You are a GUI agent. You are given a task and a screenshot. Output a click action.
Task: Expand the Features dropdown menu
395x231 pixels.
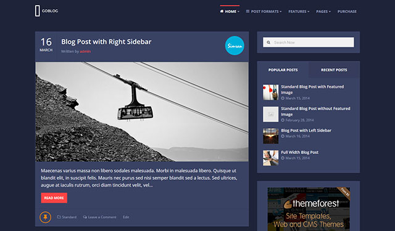(x=299, y=11)
